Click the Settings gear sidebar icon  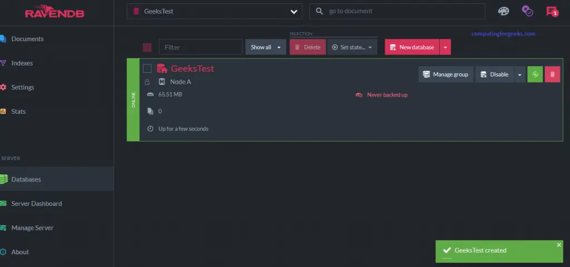coord(3,87)
